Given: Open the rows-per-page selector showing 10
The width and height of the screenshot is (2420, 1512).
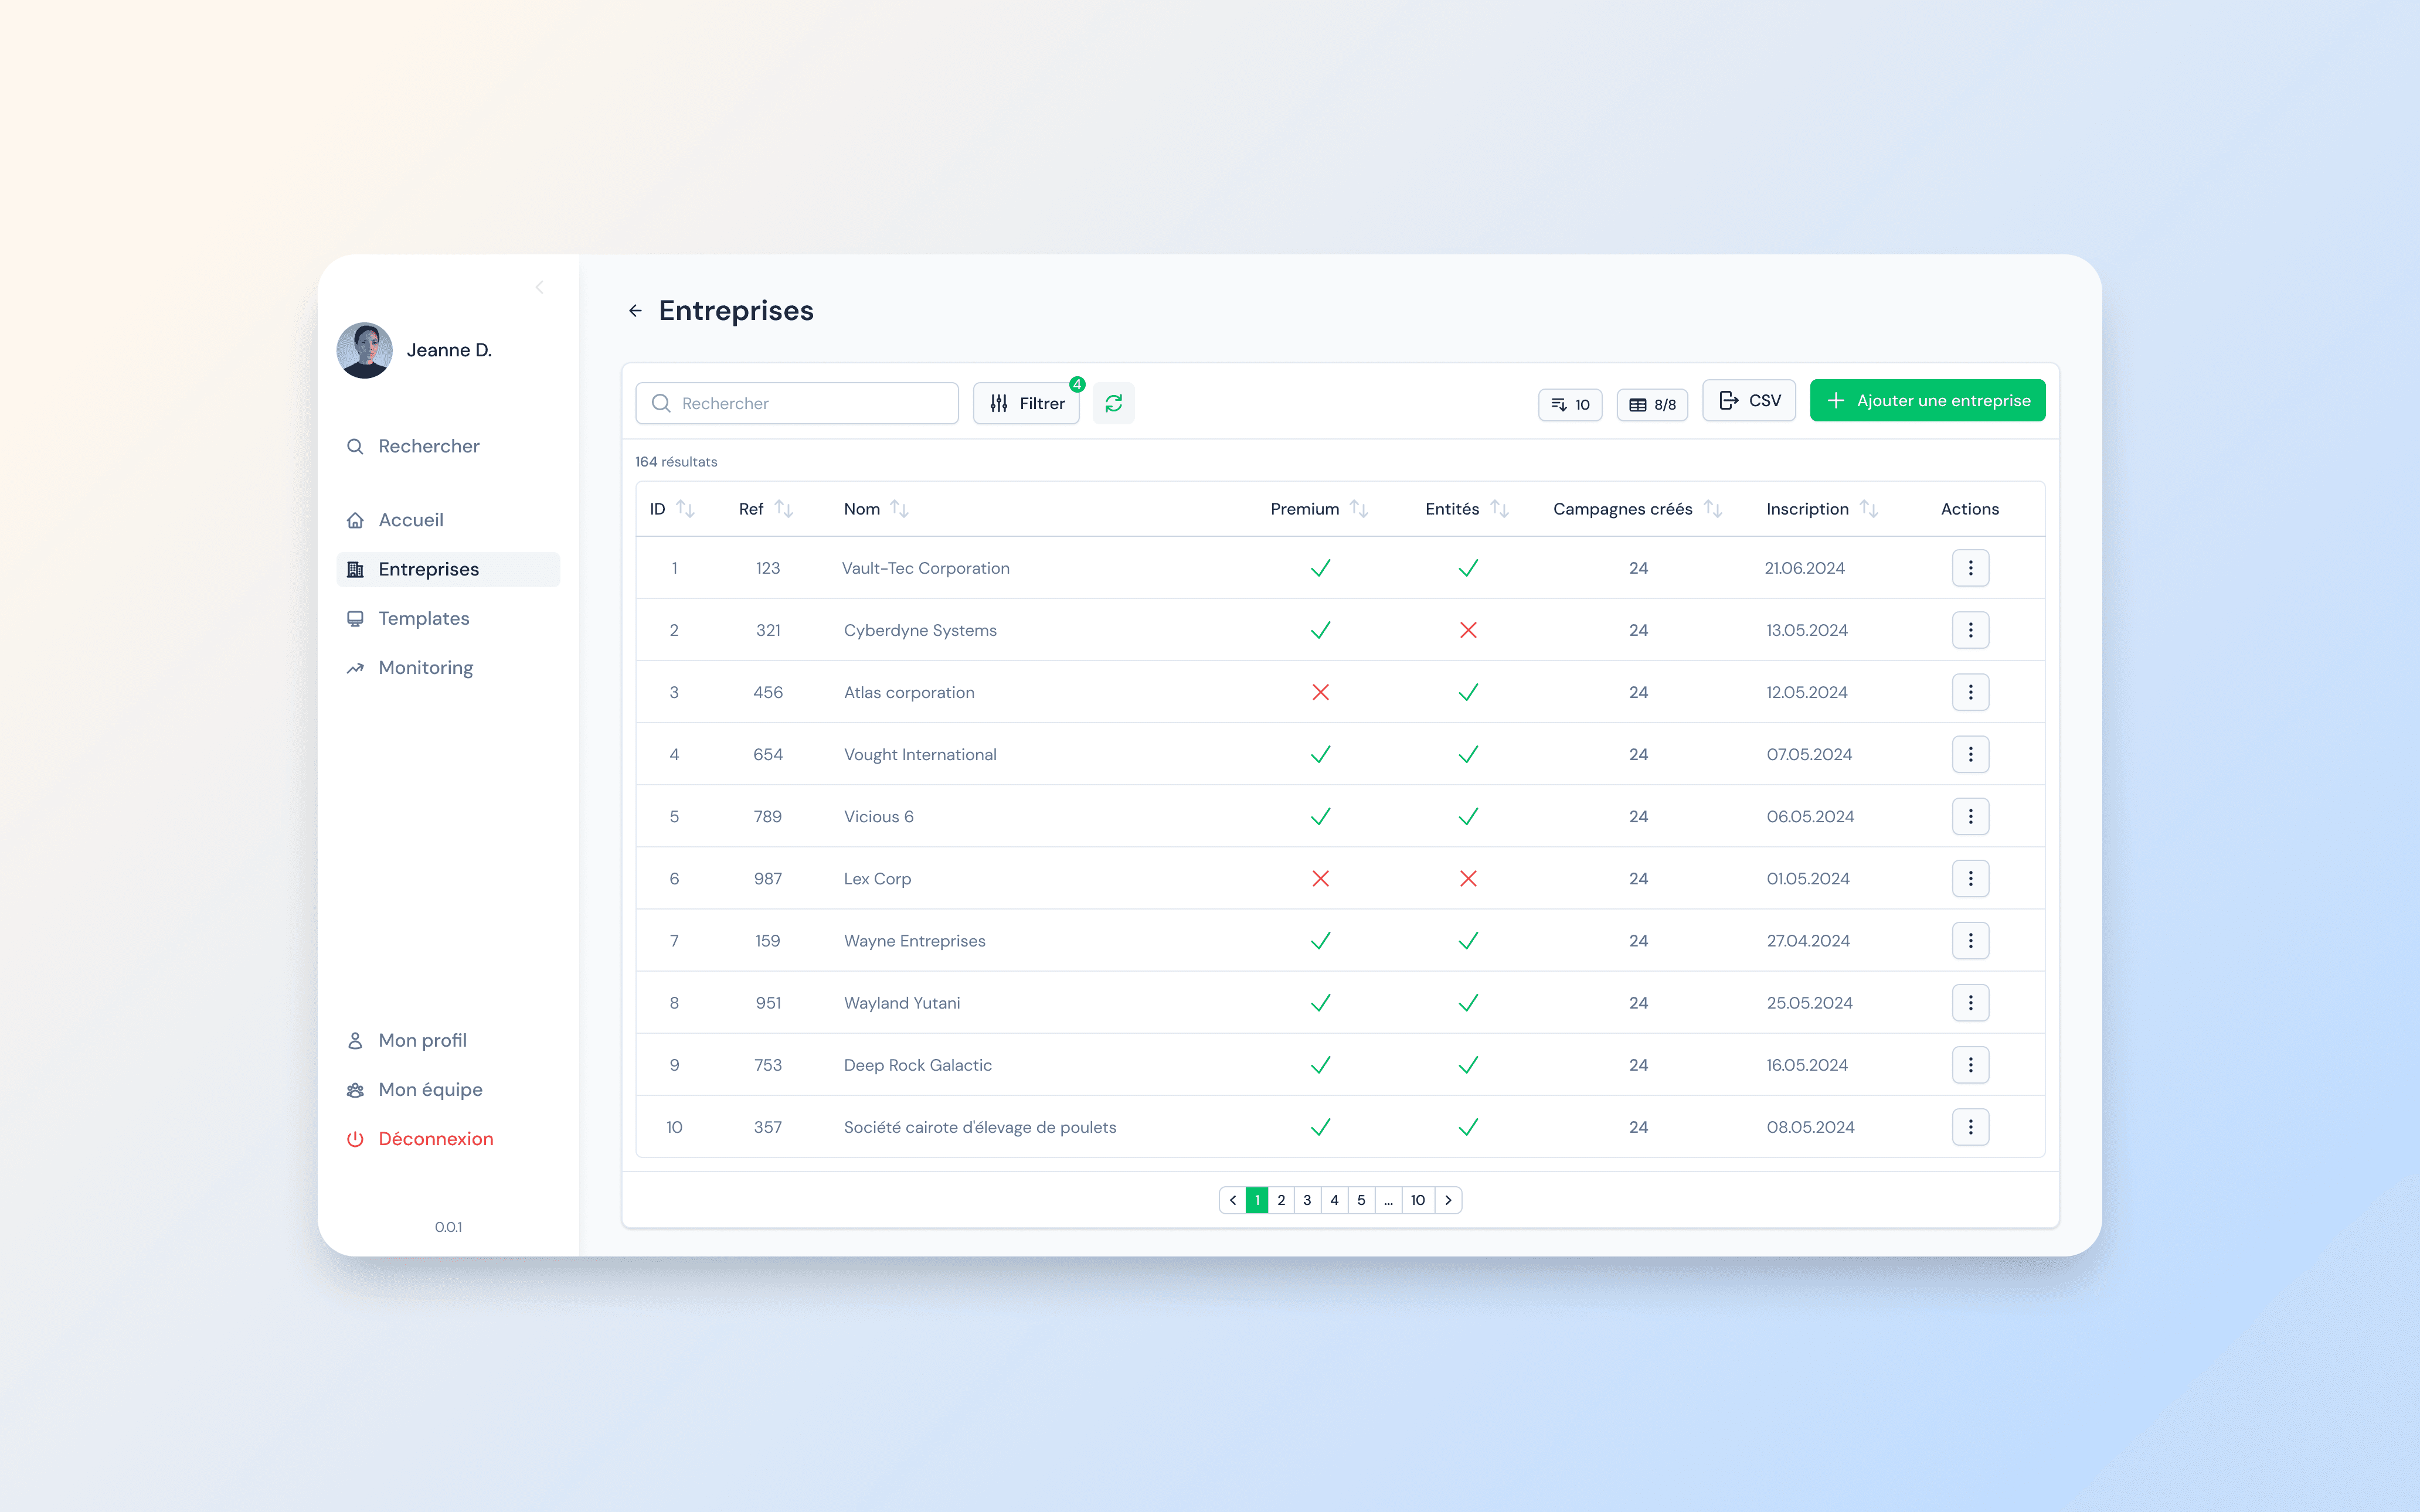Looking at the screenshot, I should tap(1570, 405).
